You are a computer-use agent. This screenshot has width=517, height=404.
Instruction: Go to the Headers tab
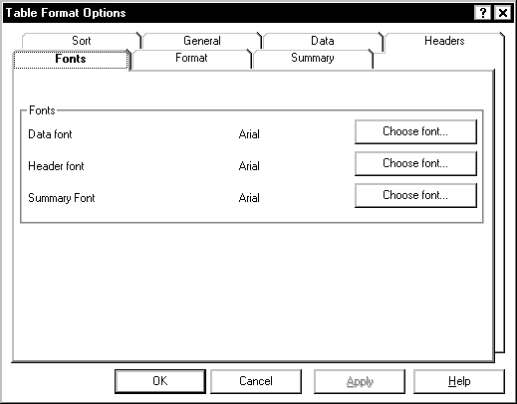click(444, 41)
